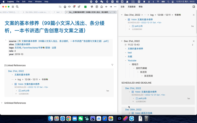Viewport: 197px width, 123px height.
Task: Open the 页面图谱 sidebar tab
Action: (131, 7)
